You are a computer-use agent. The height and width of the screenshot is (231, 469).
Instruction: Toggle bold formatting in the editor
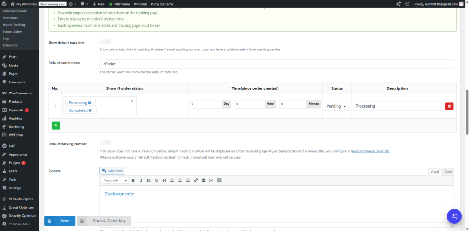tap(133, 181)
